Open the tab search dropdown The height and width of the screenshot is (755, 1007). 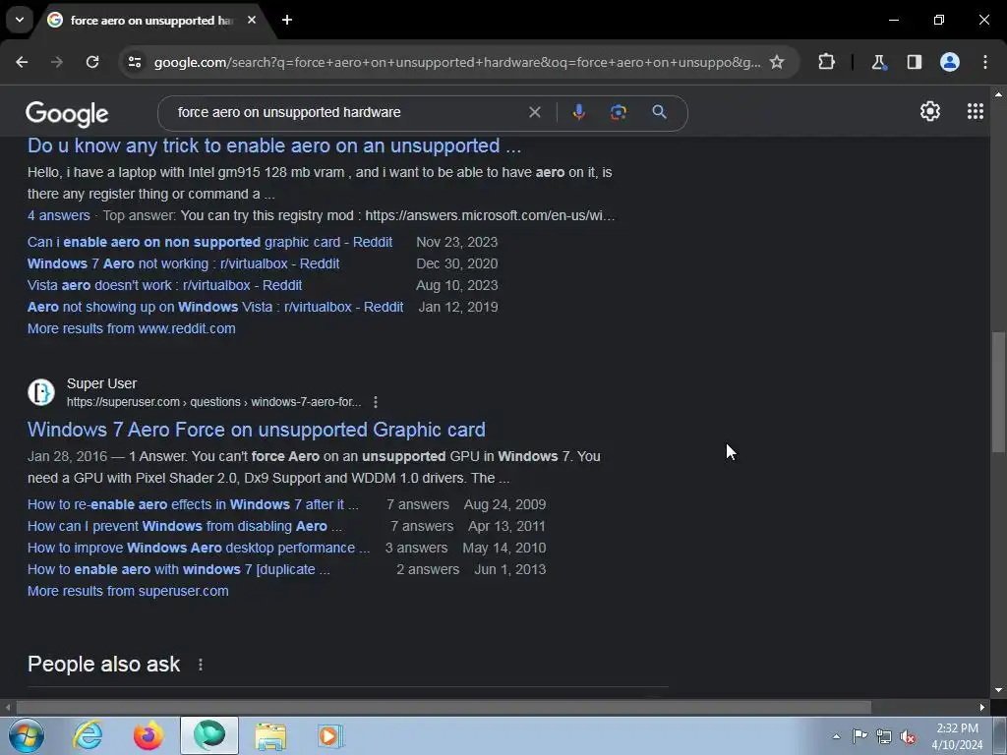tap(20, 20)
